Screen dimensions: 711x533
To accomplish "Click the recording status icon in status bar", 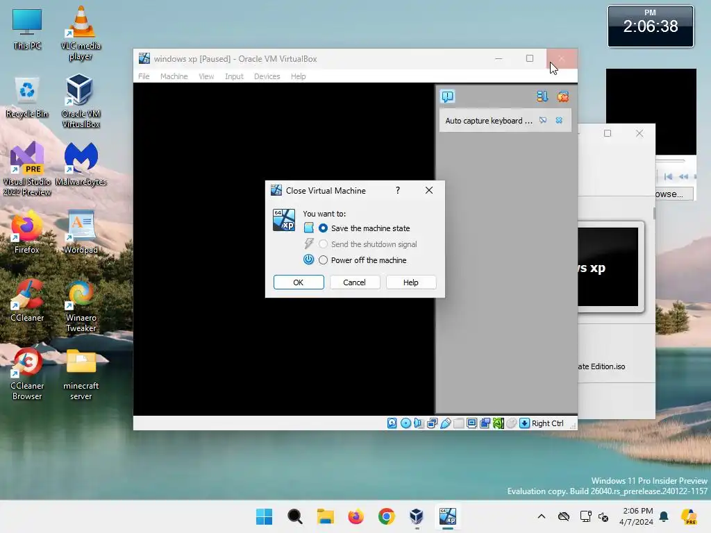I will pos(485,423).
